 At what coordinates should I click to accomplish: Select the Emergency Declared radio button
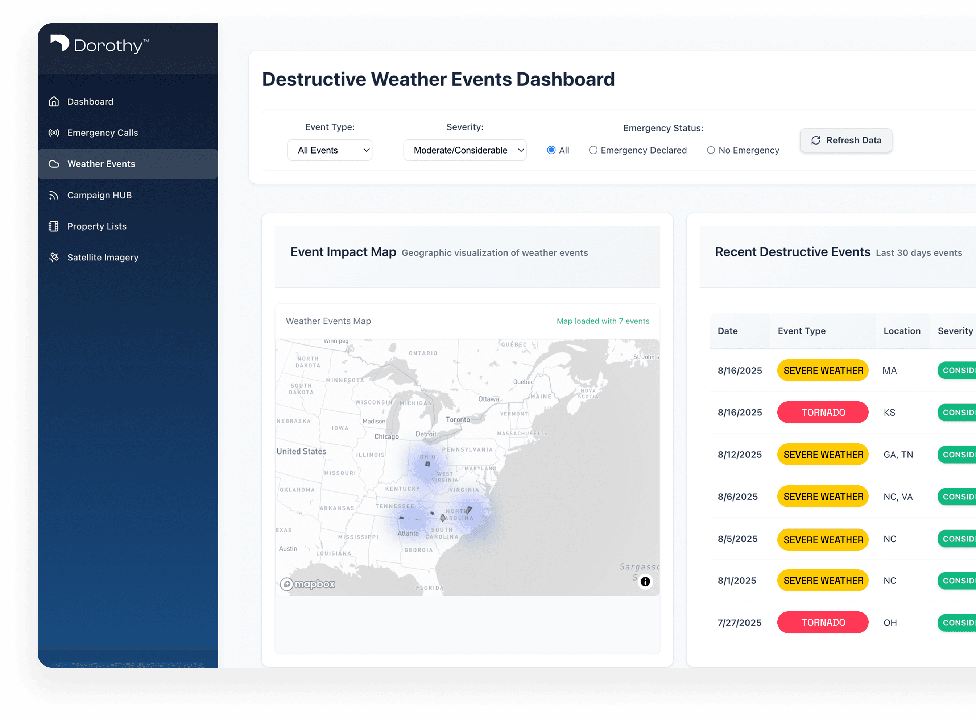(x=593, y=150)
